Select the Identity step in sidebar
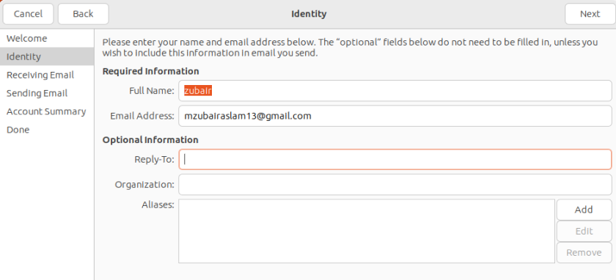The image size is (616, 280). (x=47, y=56)
